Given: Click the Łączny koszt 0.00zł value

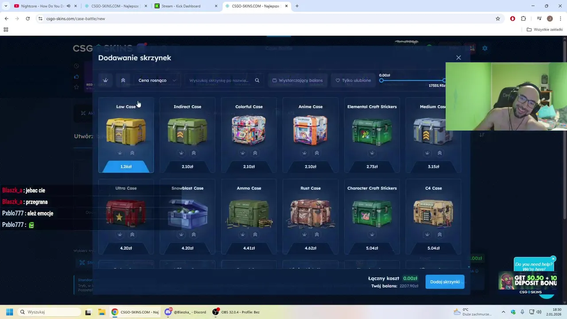Looking at the screenshot, I should pos(410,278).
